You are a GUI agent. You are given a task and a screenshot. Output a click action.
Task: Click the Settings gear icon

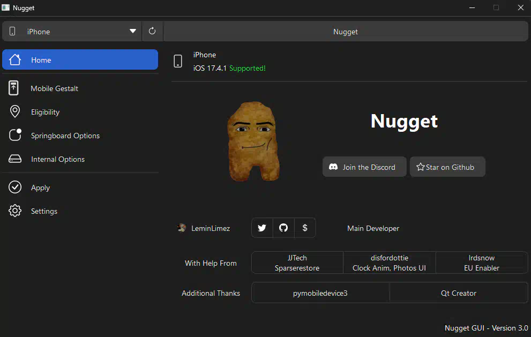point(15,211)
